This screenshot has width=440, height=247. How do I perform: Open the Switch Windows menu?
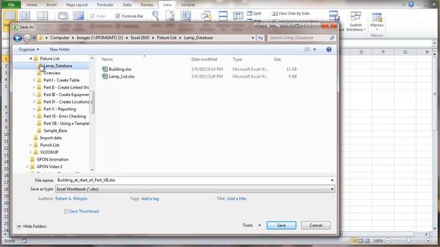pos(355,21)
